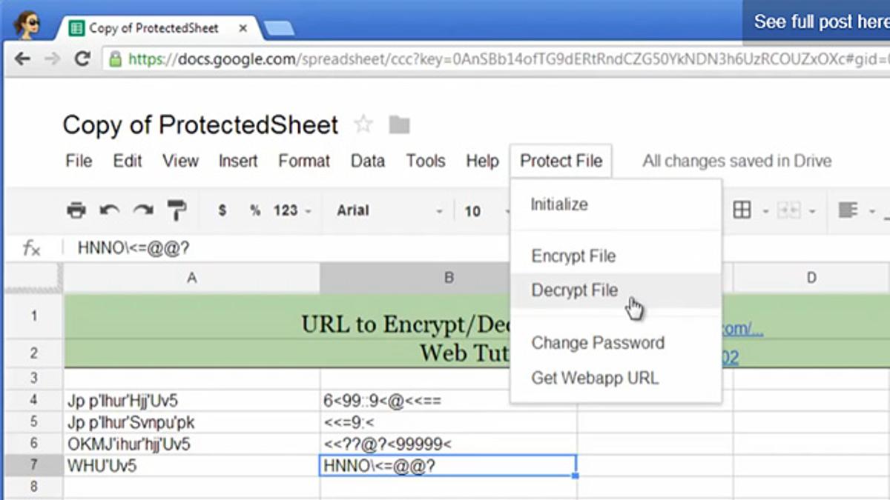The height and width of the screenshot is (500, 890).
Task: Expand the 123 number format dropdown
Action: [290, 211]
